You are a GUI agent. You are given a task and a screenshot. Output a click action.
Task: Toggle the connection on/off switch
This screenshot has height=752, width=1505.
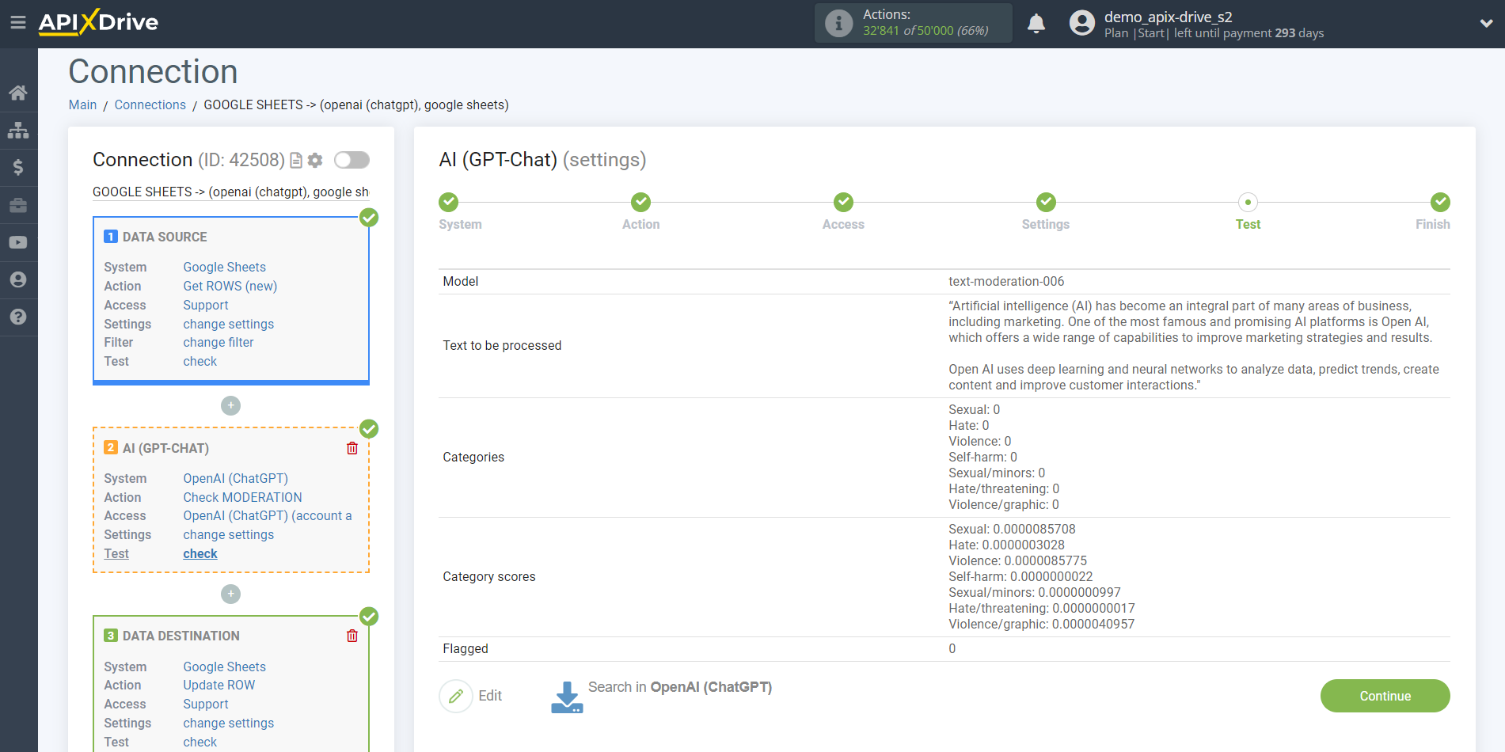tap(352, 160)
